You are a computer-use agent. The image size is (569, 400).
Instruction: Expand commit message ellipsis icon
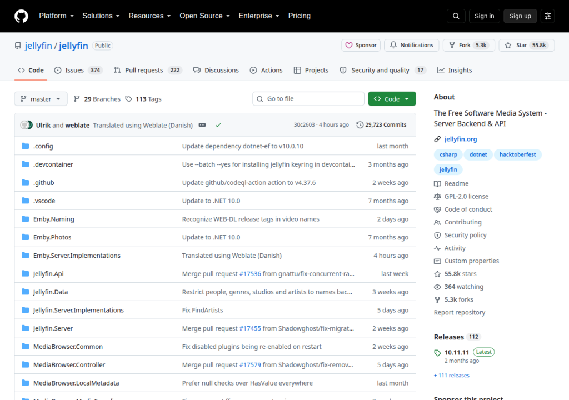point(202,125)
